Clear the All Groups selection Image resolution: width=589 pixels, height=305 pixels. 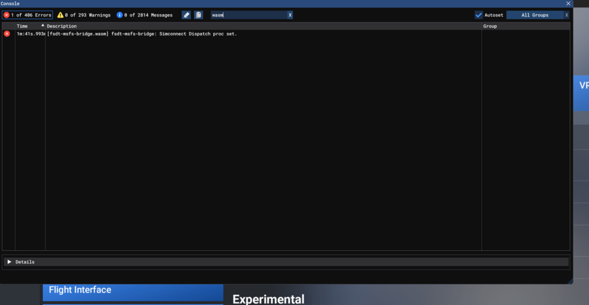pyautogui.click(x=567, y=15)
